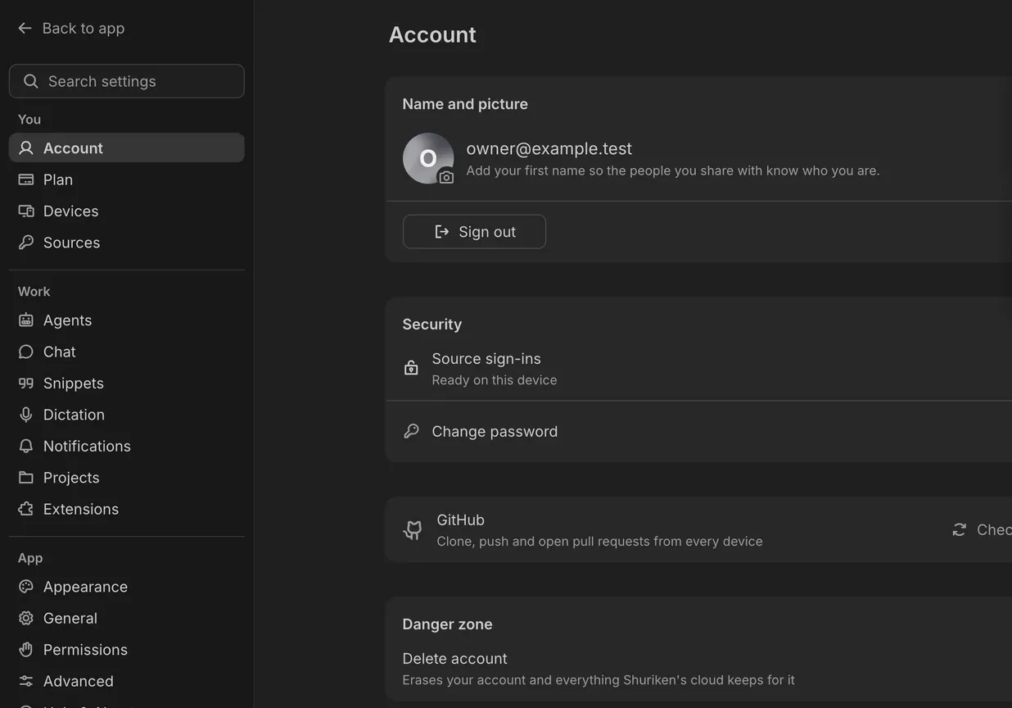Open Appearance settings
Image resolution: width=1012 pixels, height=708 pixels.
(x=127, y=587)
